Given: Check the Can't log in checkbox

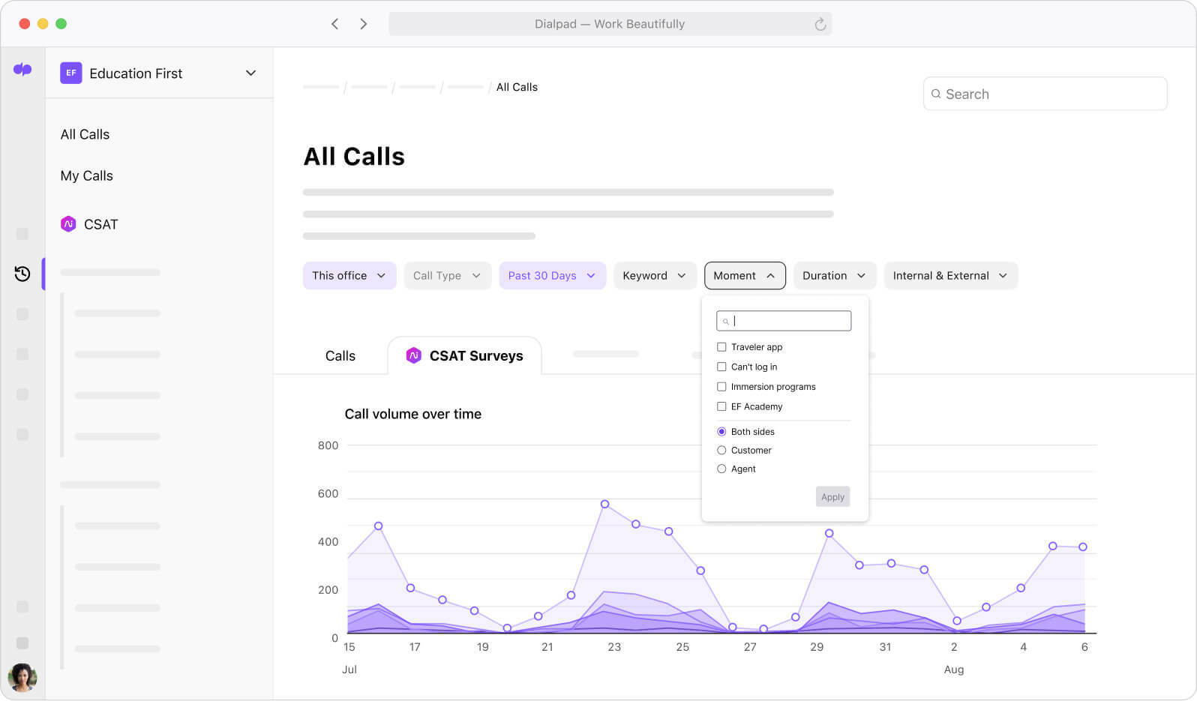Looking at the screenshot, I should point(721,367).
